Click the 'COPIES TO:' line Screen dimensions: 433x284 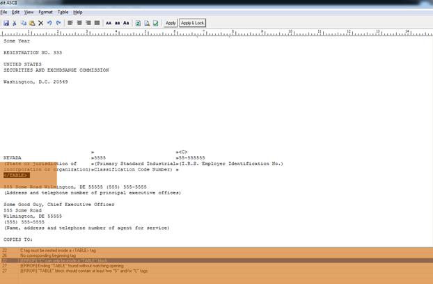[x=18, y=239]
